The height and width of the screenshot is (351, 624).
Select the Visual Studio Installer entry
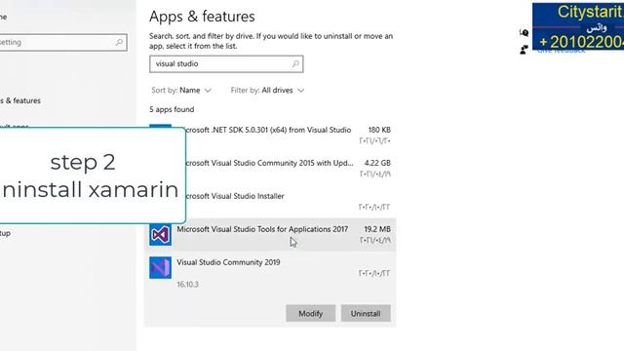point(270,202)
